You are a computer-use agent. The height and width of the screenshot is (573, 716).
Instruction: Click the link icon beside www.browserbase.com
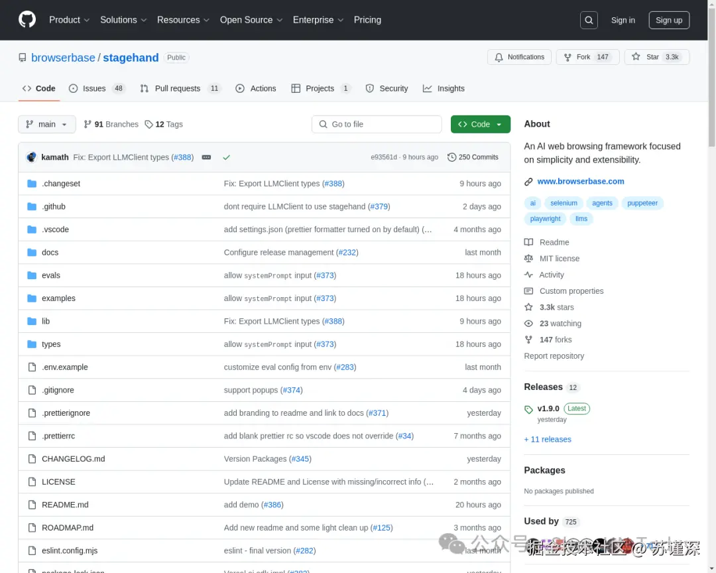[528, 182]
